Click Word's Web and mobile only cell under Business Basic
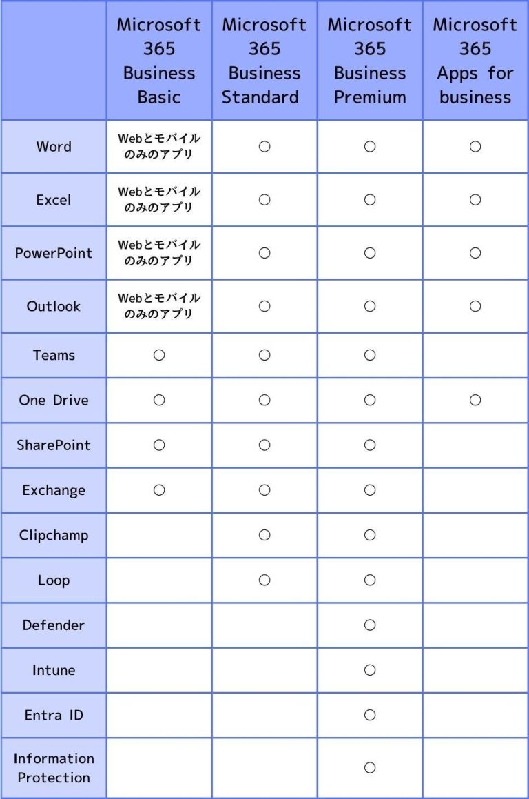The image size is (529, 799). click(159, 147)
